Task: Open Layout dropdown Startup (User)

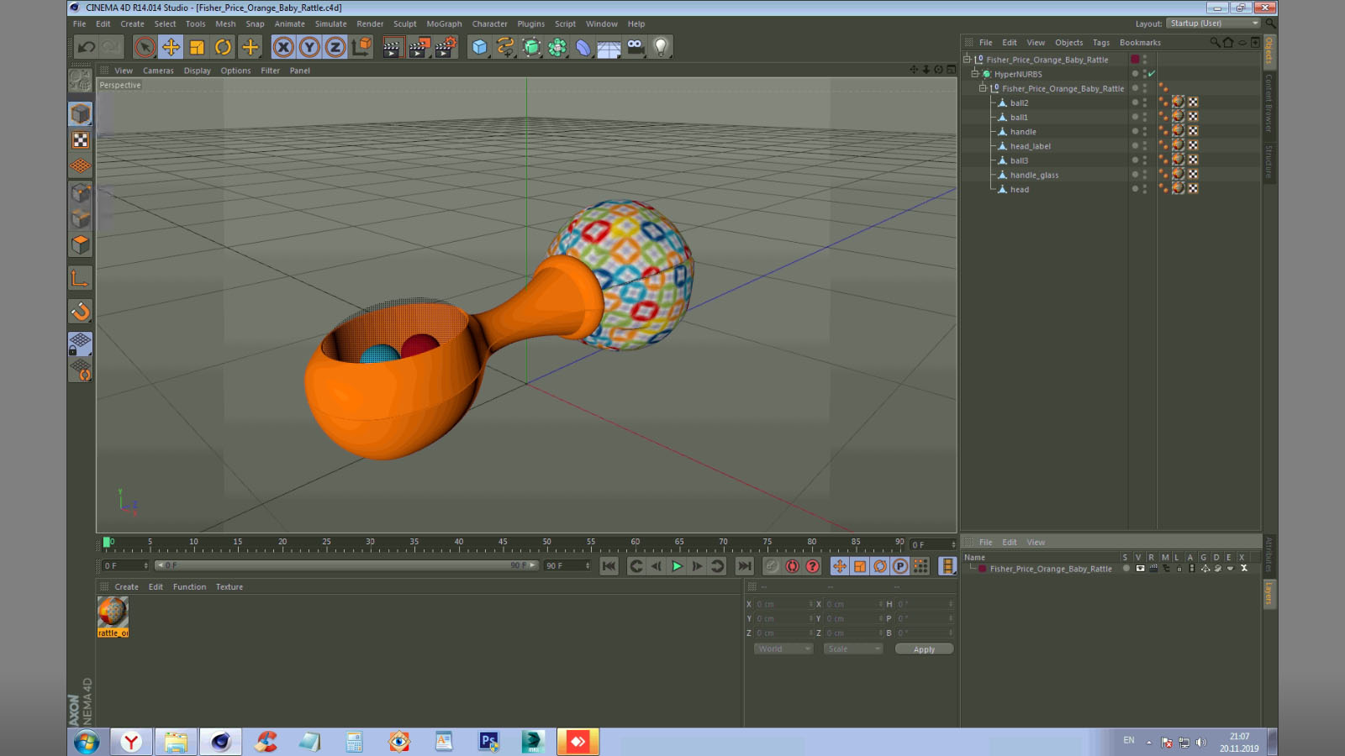Action: coord(1214,24)
